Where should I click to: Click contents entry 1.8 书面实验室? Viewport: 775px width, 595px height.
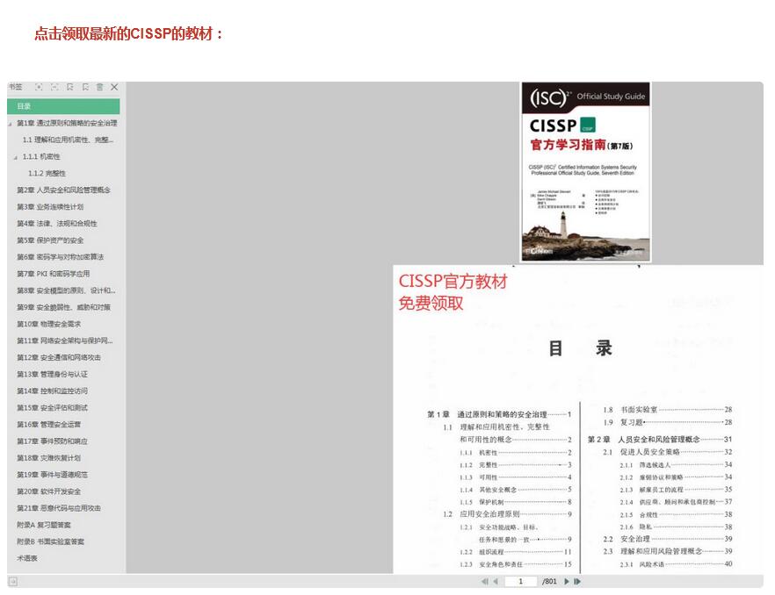pyautogui.click(x=668, y=410)
